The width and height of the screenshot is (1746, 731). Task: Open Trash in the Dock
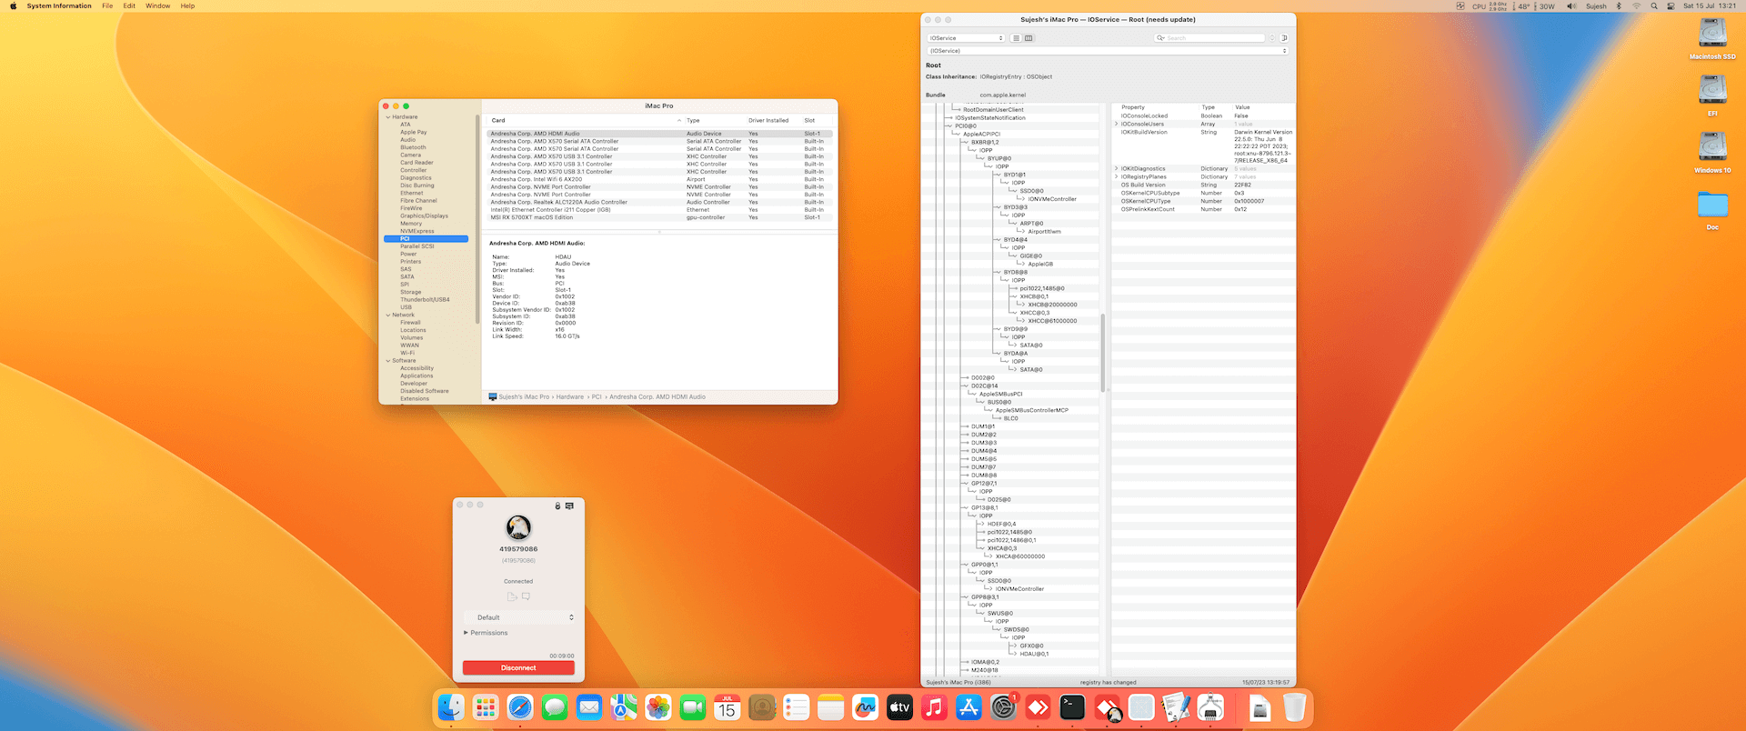click(x=1294, y=707)
